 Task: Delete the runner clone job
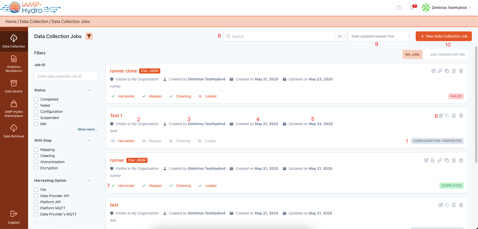(461, 71)
